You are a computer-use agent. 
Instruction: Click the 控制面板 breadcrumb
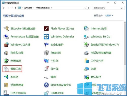(28, 8)
